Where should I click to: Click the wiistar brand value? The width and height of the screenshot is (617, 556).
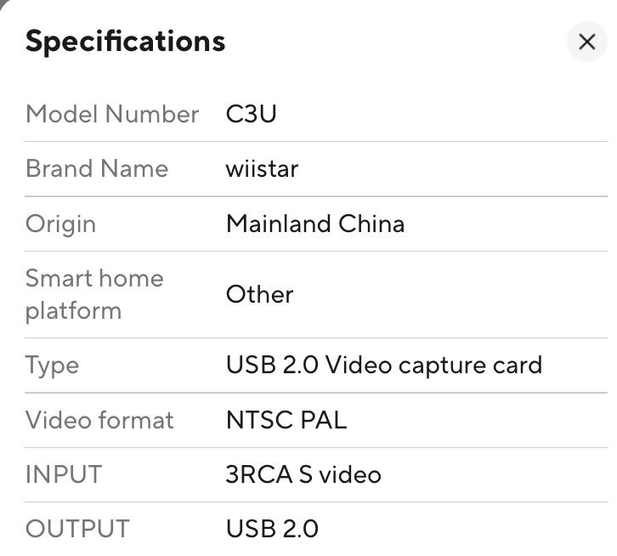(262, 168)
